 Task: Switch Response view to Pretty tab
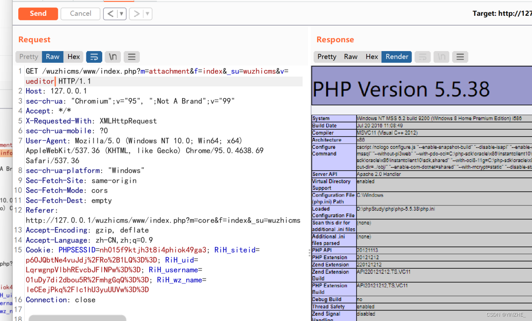[327, 57]
